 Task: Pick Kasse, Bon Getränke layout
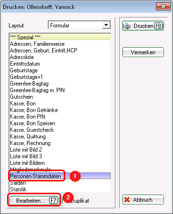[x=60, y=110]
